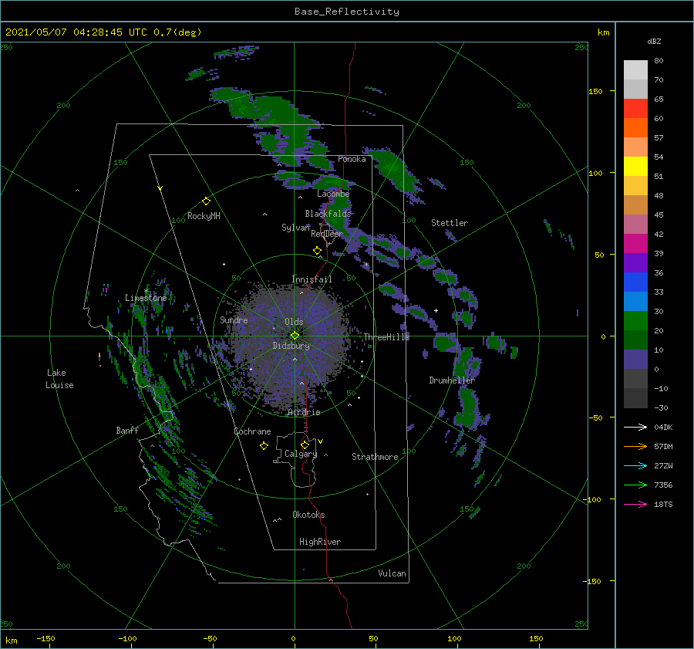The image size is (694, 649).
Task: Click the Stettler town label
Action: click(450, 223)
